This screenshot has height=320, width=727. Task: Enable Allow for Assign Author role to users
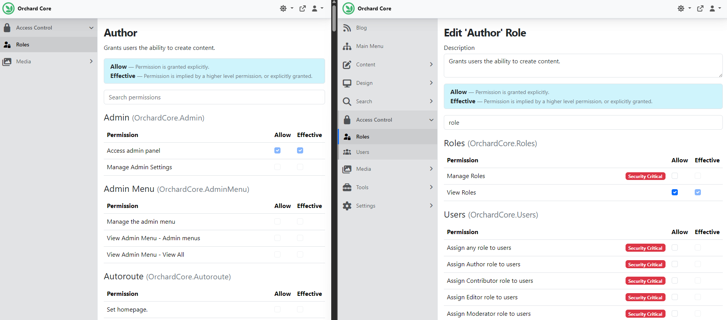pyautogui.click(x=675, y=264)
